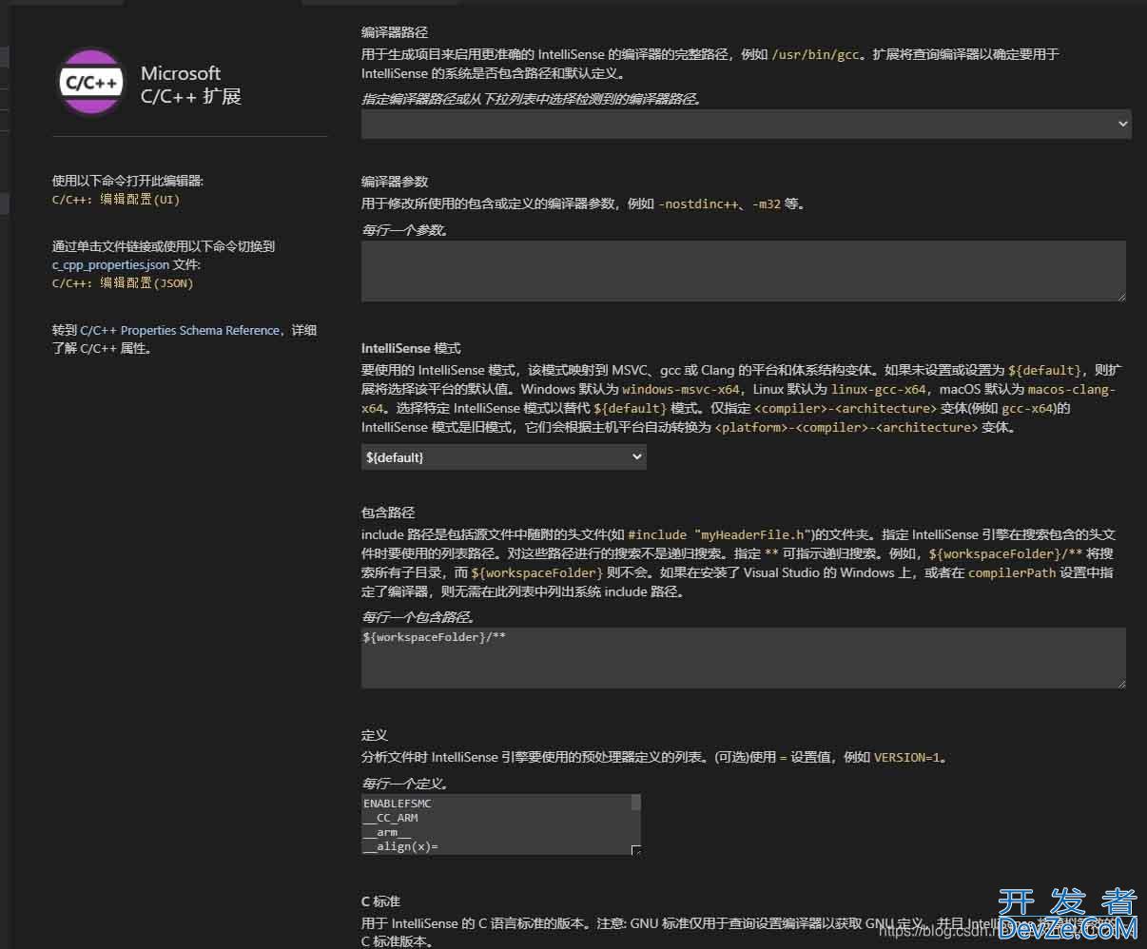Click the C/C++ extension logo icon

click(x=91, y=83)
